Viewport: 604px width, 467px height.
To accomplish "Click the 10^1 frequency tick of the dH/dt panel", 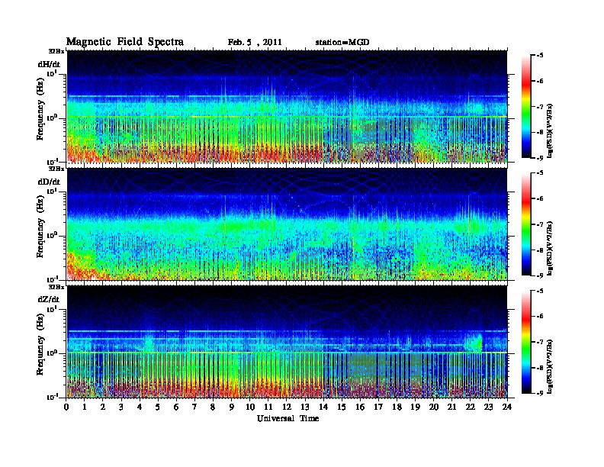I will click(x=53, y=73).
